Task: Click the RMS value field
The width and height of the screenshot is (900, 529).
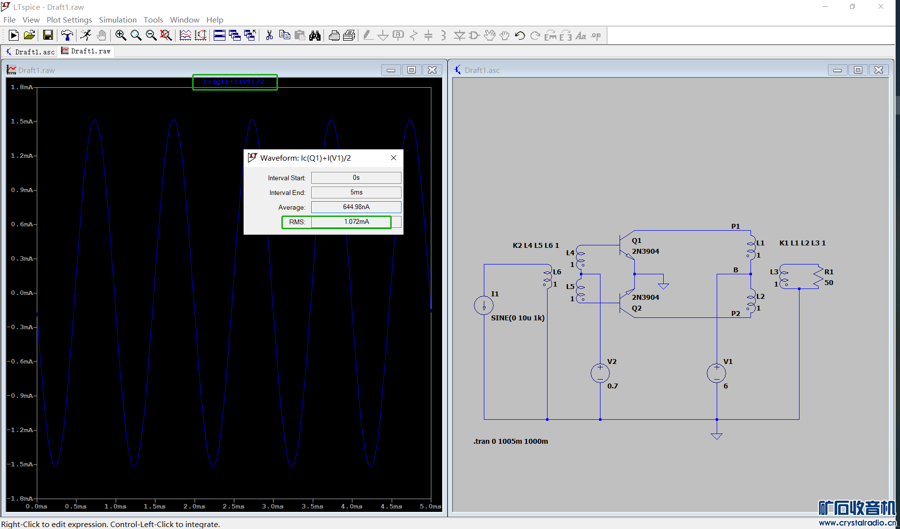Action: (x=356, y=222)
